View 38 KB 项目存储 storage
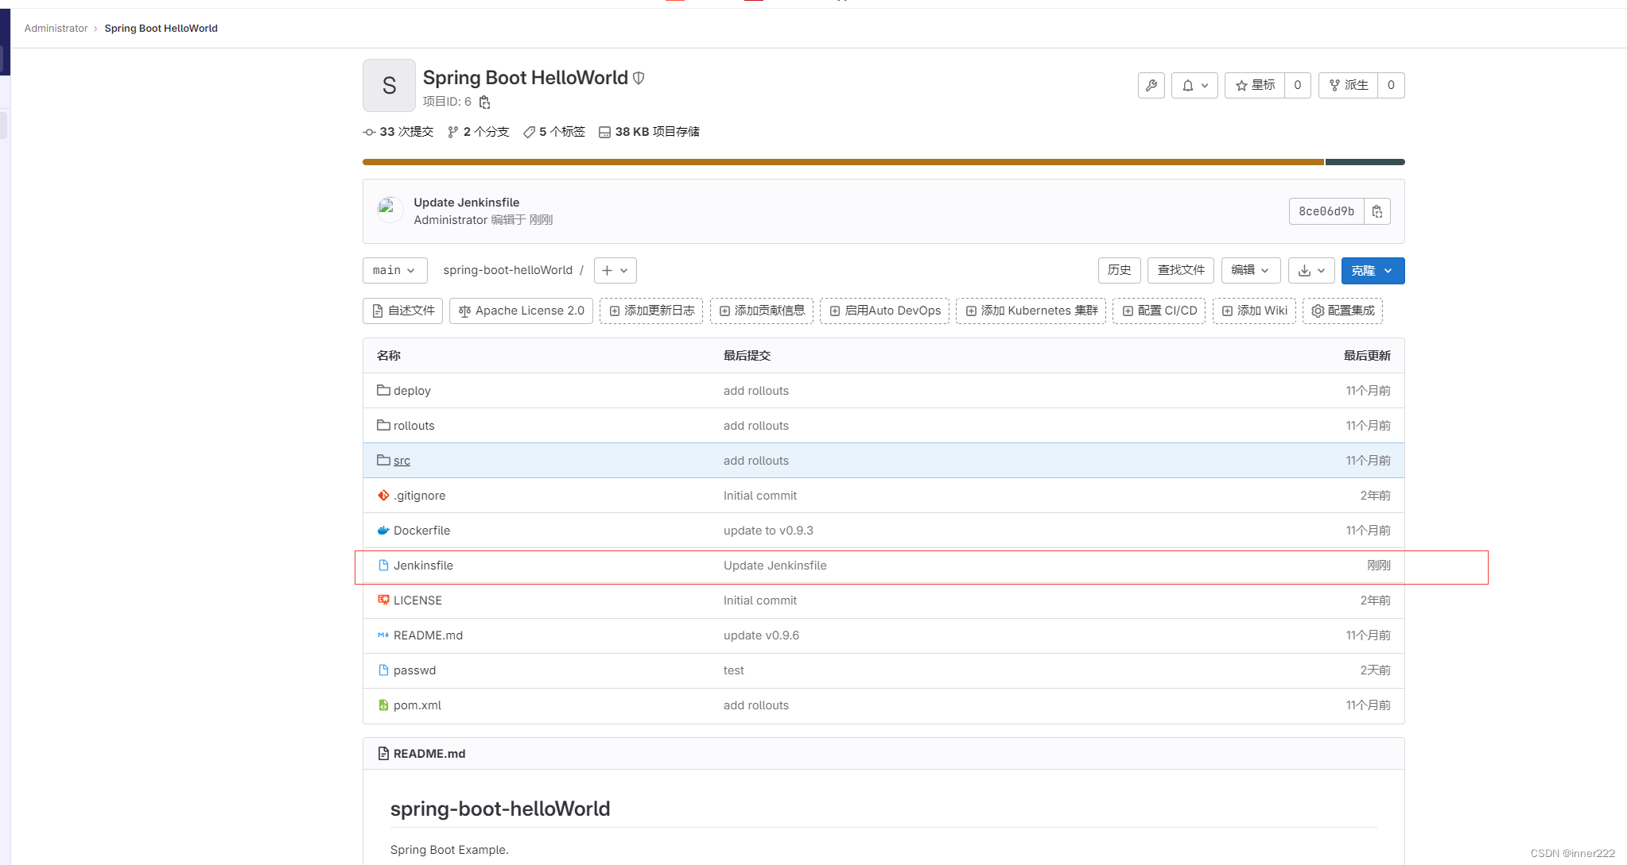This screenshot has height=865, width=1627. tap(649, 132)
